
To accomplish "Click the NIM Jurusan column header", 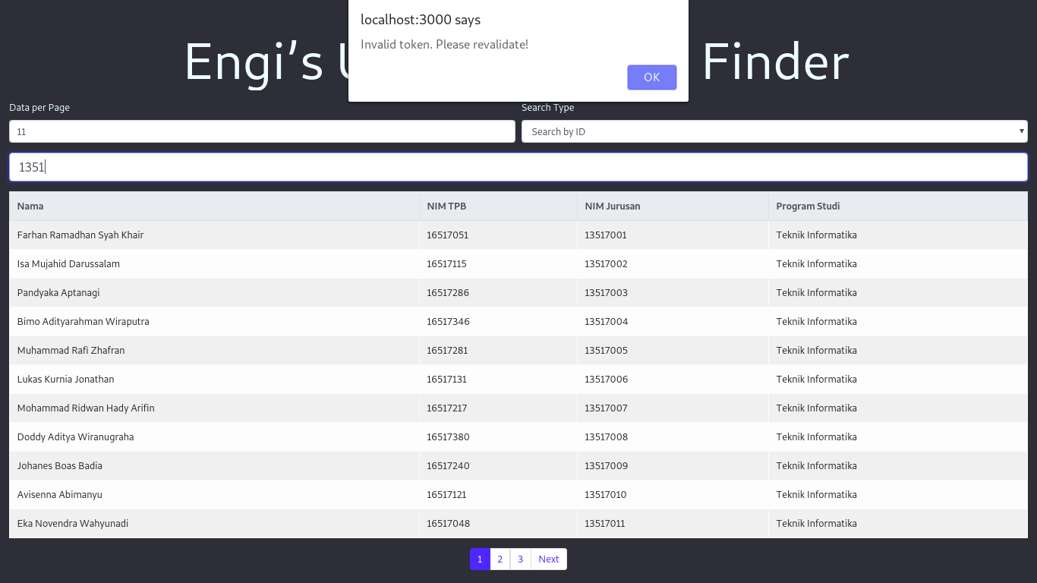I will pyautogui.click(x=612, y=206).
